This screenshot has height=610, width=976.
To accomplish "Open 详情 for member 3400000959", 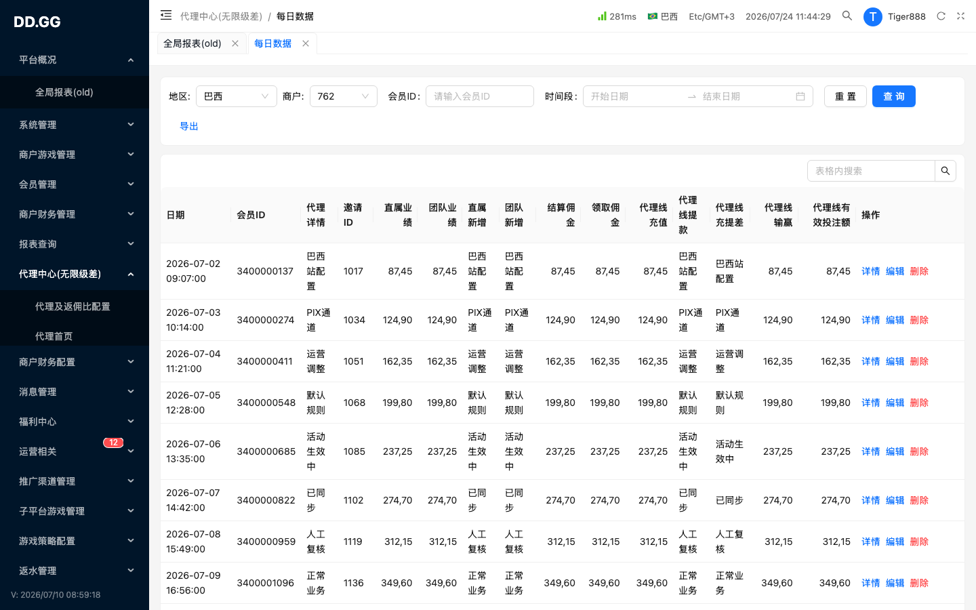I will 871,542.
